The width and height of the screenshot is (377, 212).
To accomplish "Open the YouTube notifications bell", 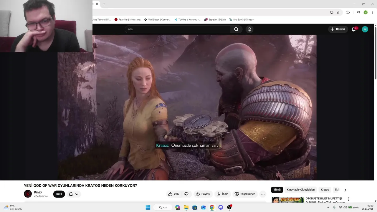I will (354, 29).
